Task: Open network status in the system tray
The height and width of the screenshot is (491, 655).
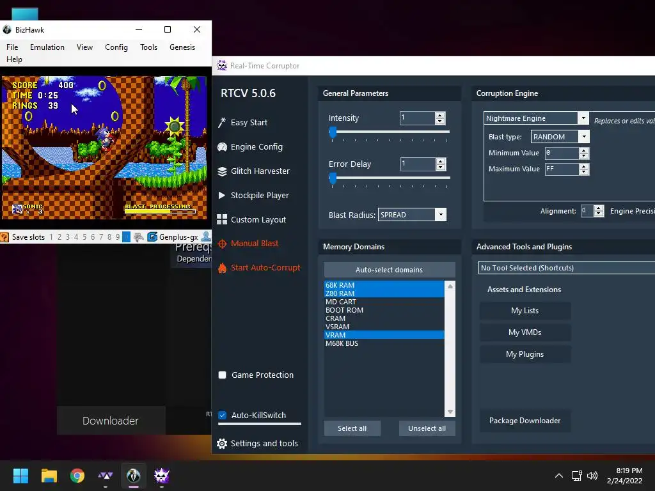Action: [x=577, y=476]
